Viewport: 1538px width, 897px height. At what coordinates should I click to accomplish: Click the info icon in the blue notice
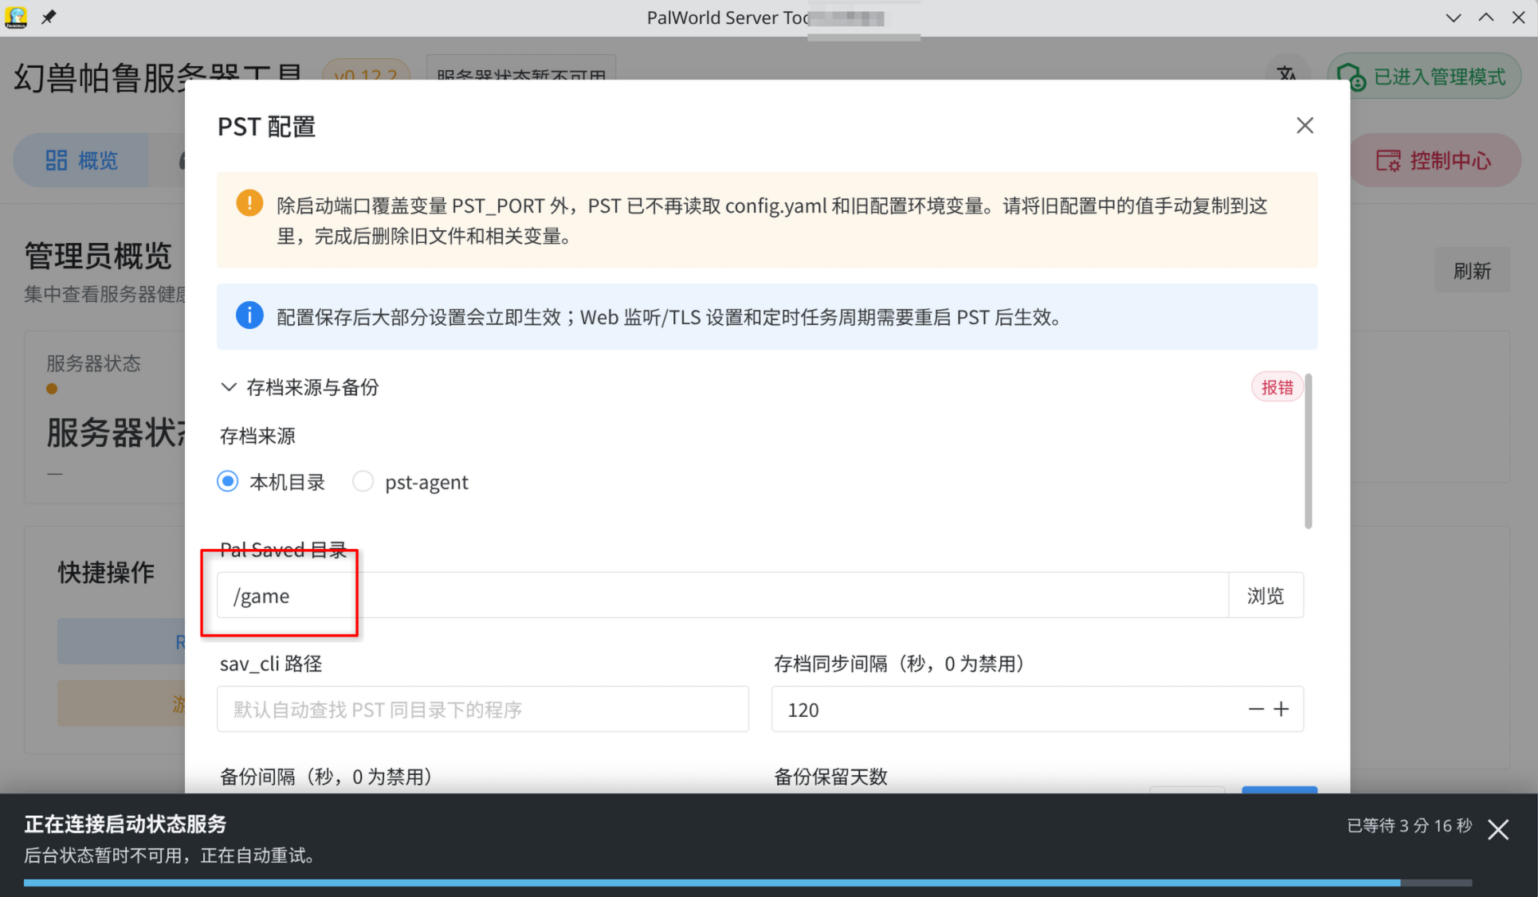click(249, 315)
